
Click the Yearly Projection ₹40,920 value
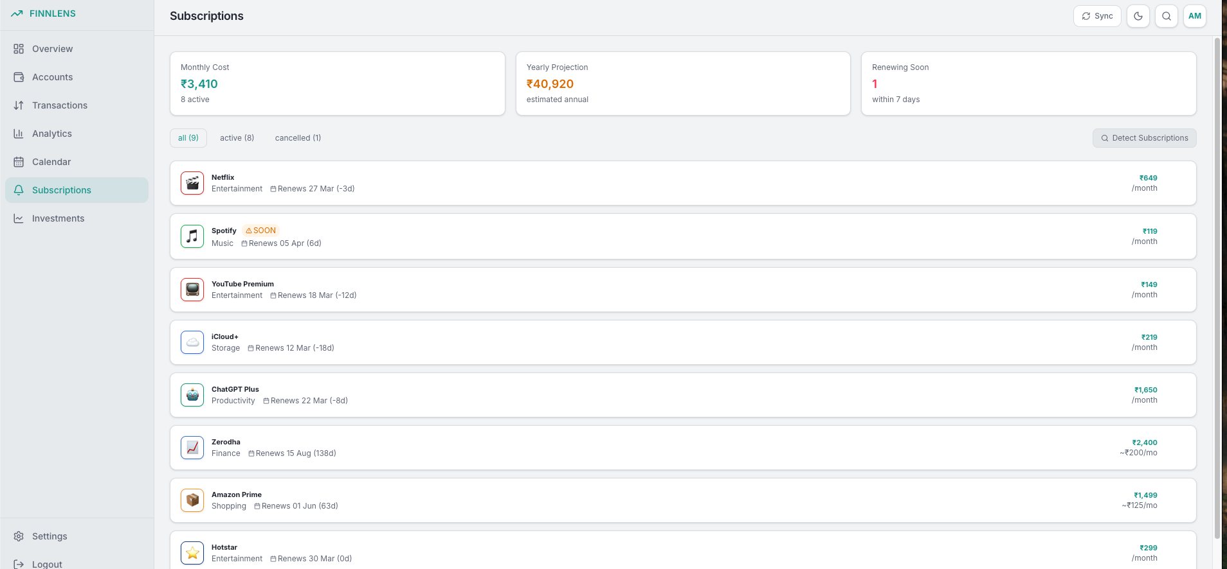click(x=550, y=84)
